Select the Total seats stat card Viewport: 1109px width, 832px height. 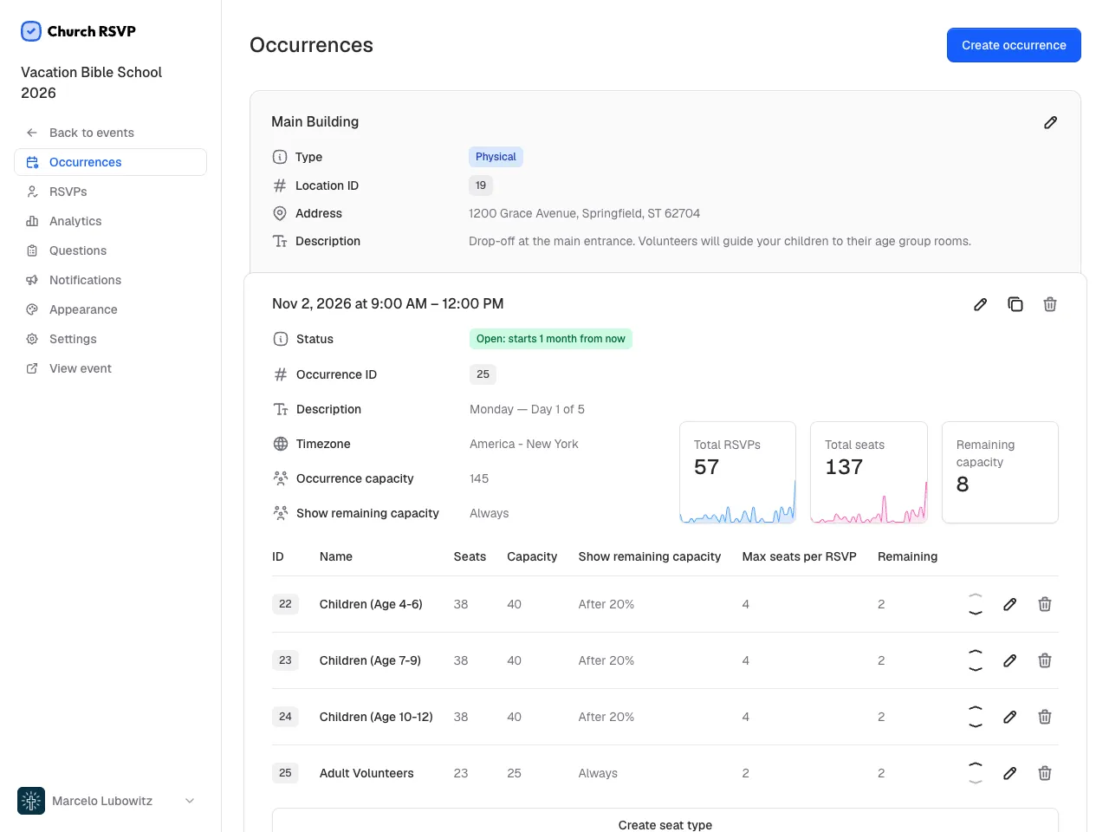coord(869,472)
